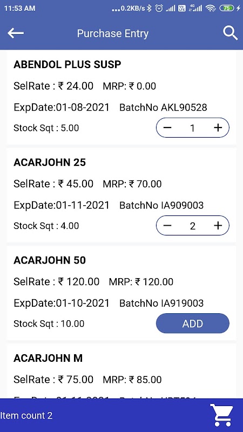243x432 pixels.
Task: Tap the battery indicator in status bar
Action: click(227, 8)
